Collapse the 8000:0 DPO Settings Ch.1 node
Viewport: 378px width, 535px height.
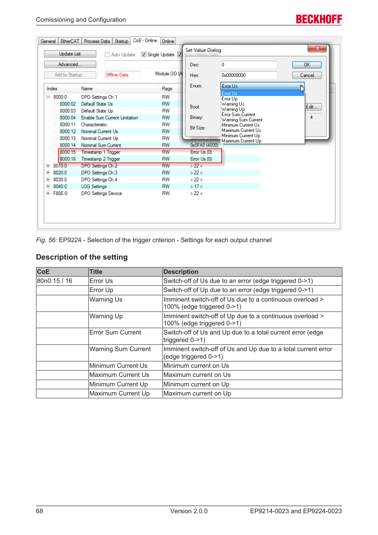48,97
